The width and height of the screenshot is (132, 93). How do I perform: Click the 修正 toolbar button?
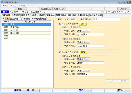pos(20,9)
